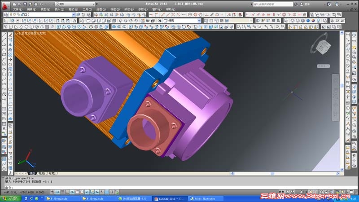Viewport: 359px width, 202px height.
Task: Click the coordinates readout in status bar
Action: [24, 193]
